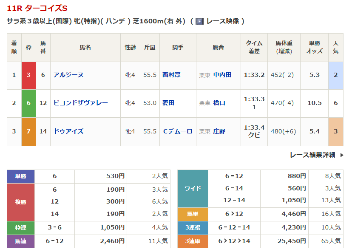This screenshot has width=352, height=252.
Task: Open horse アルジーヌ profile link
Action: (x=68, y=75)
